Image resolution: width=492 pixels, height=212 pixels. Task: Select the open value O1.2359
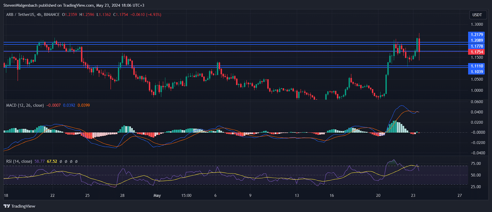(69, 14)
